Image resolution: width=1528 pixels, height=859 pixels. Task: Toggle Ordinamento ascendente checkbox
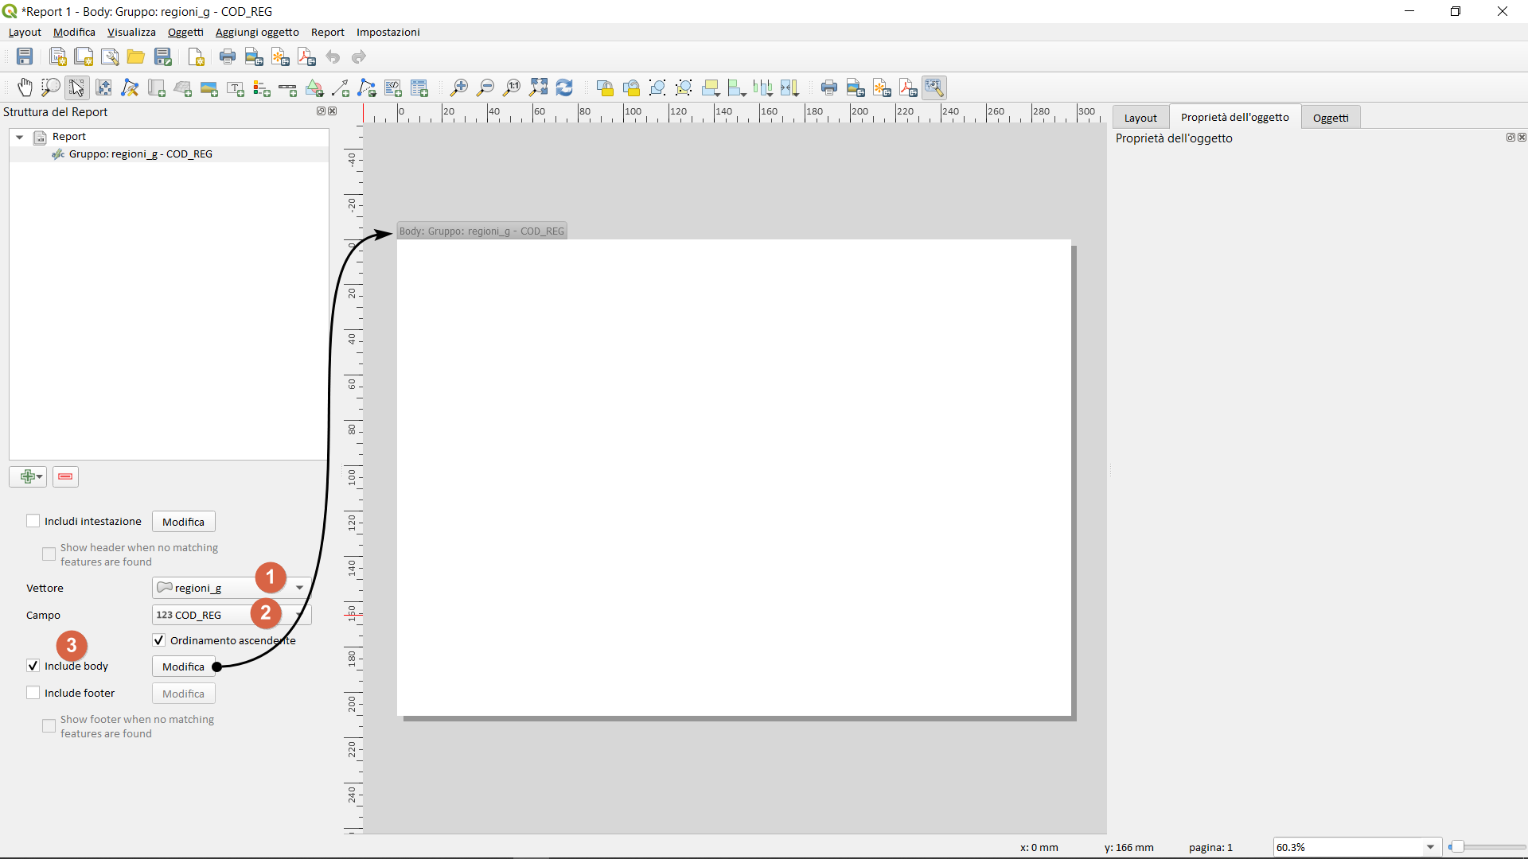(x=159, y=640)
